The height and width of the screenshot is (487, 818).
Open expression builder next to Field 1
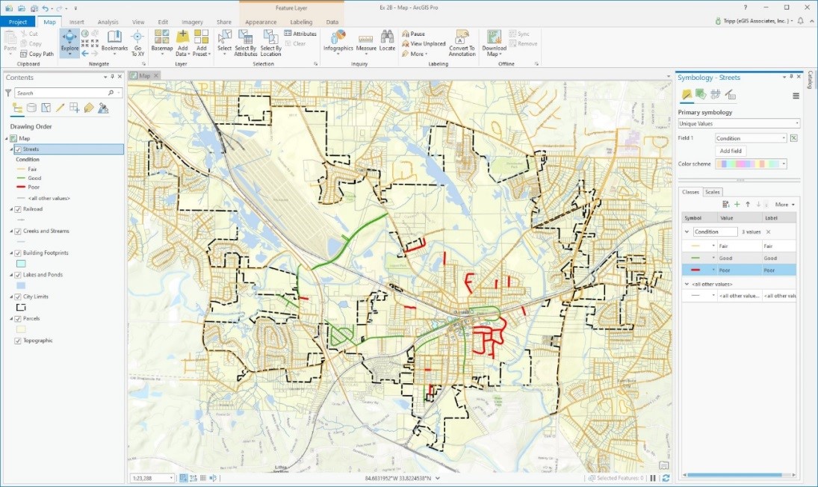pyautogui.click(x=793, y=138)
